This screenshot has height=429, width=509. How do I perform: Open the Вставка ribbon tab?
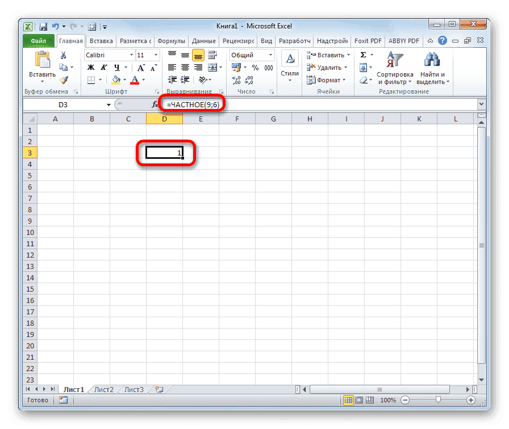click(x=101, y=40)
